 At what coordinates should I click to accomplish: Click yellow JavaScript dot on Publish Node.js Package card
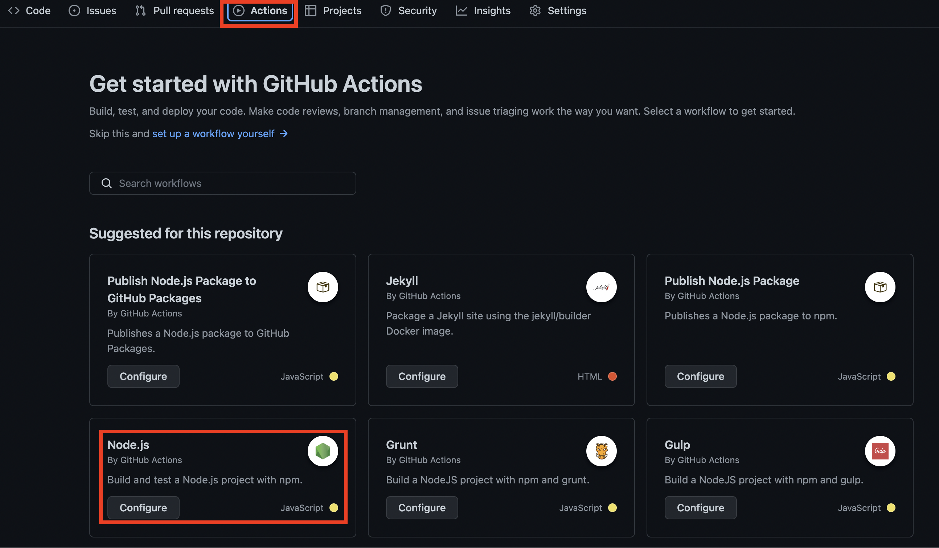coord(890,376)
